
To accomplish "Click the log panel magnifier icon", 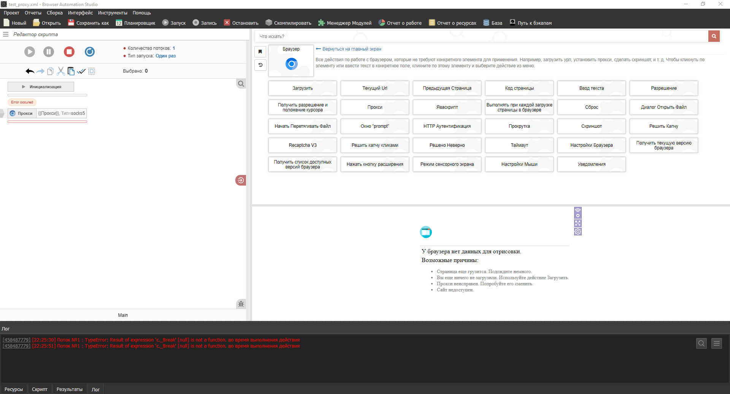I will pos(701,343).
